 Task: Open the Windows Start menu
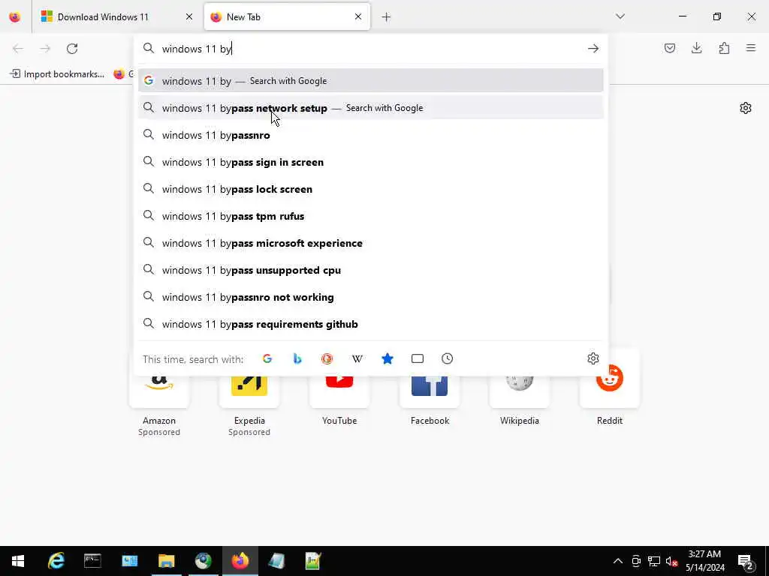pyautogui.click(x=18, y=561)
